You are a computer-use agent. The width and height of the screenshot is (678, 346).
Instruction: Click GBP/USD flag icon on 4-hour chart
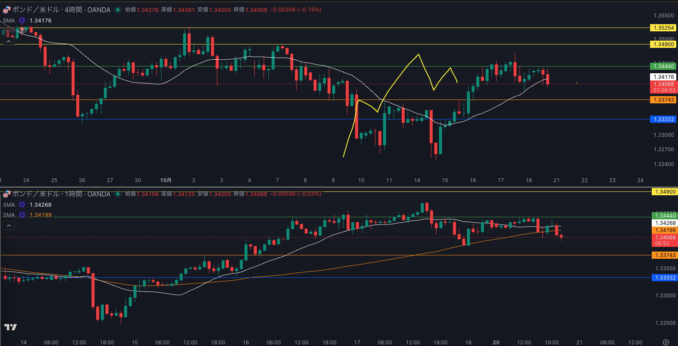[x=6, y=10]
